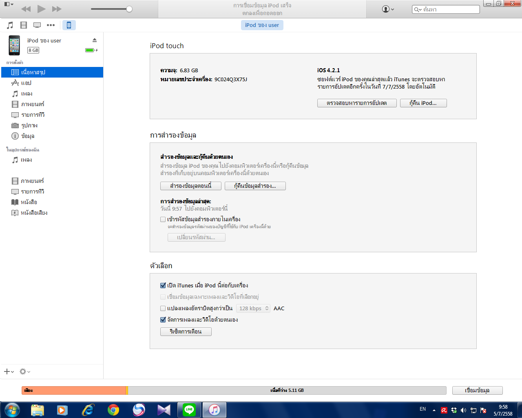Skip ahead with the fast-forward button
The image size is (522, 418).
click(x=57, y=9)
